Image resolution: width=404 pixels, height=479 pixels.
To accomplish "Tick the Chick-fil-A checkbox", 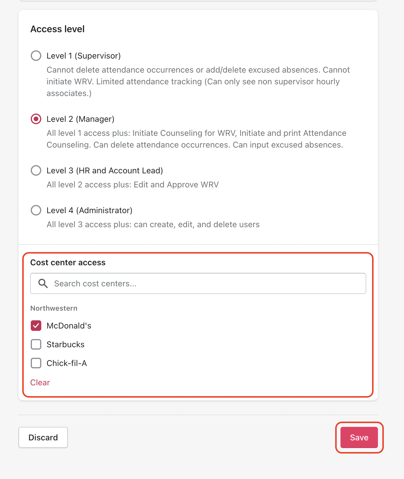I will 36,363.
